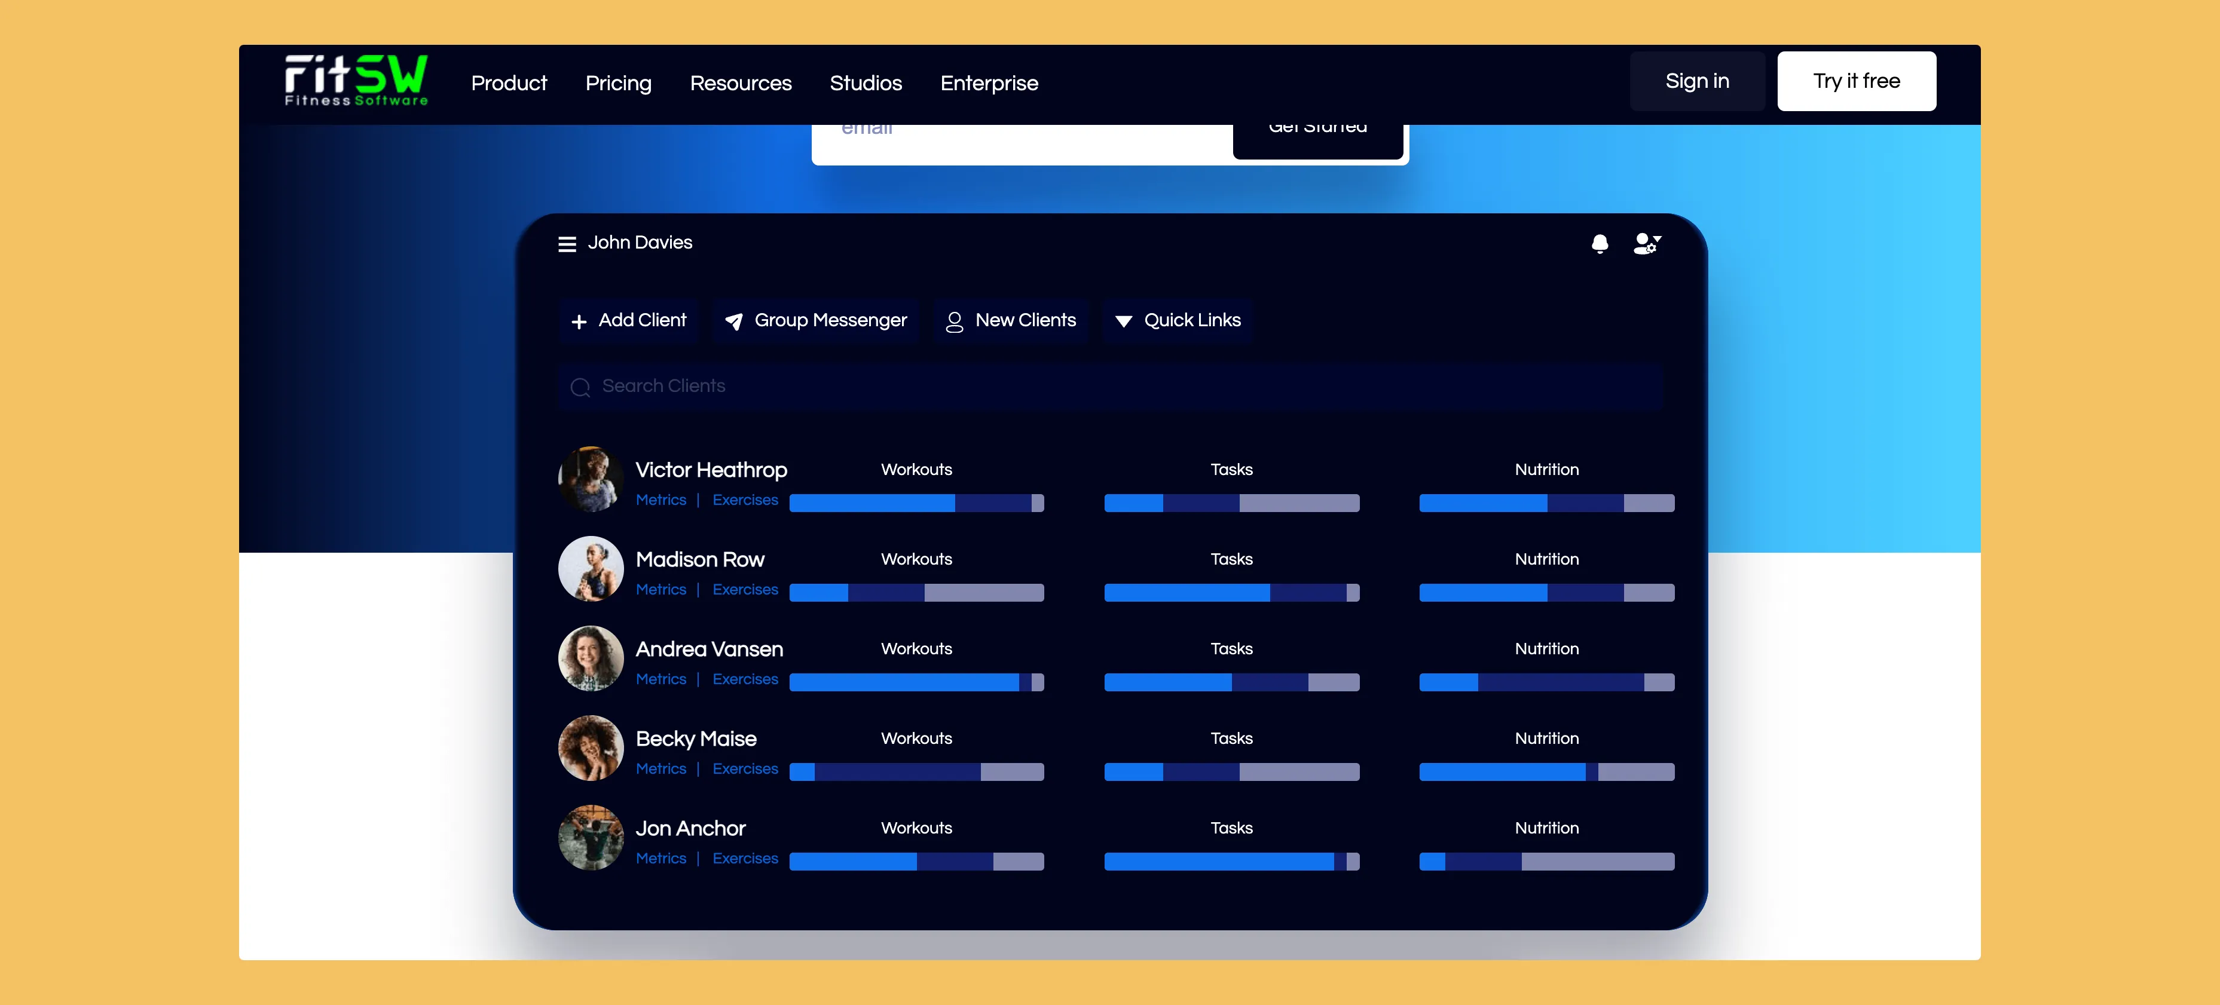Open the Pricing menu item
The height and width of the screenshot is (1005, 2220).
coord(618,84)
